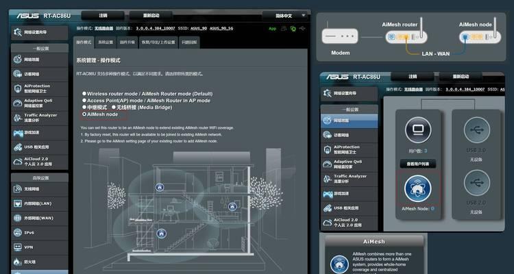
Task: Open AiProtection in Network Map window sidebar
Action: click(x=349, y=150)
